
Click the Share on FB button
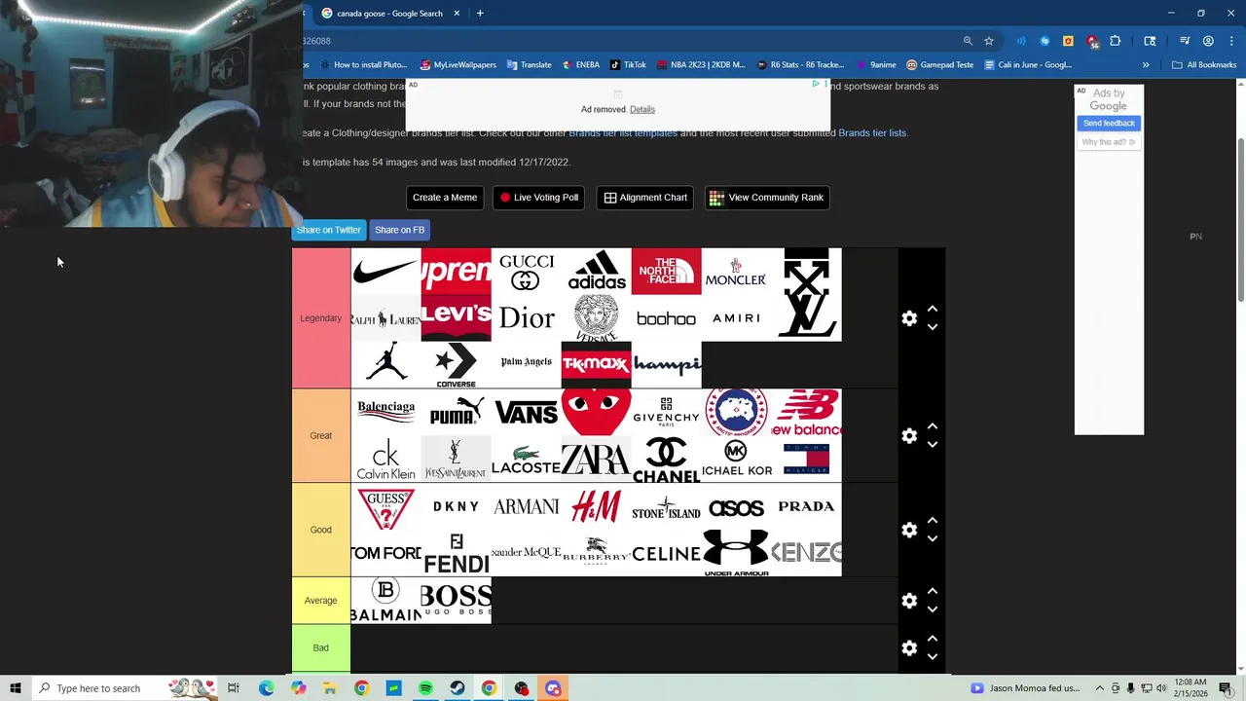tap(399, 230)
